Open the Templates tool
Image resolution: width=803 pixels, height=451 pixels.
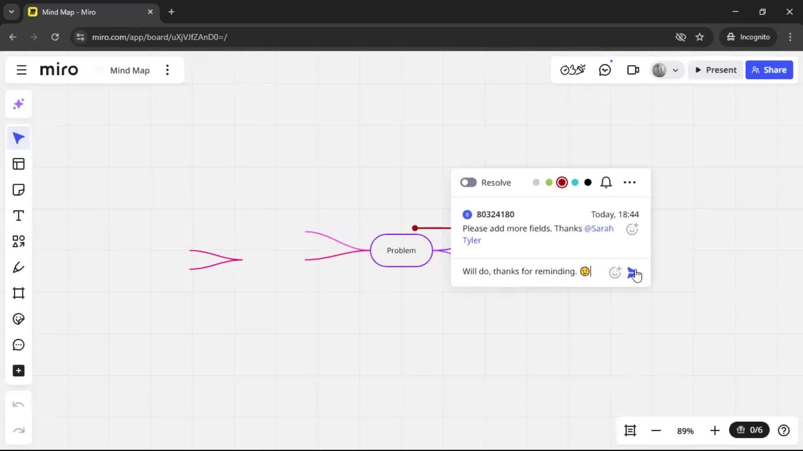click(x=18, y=164)
